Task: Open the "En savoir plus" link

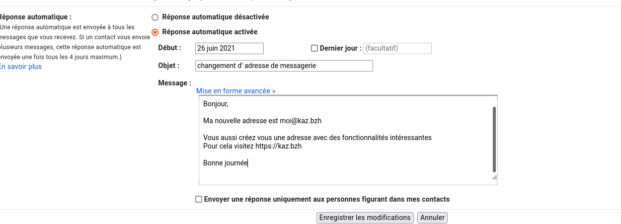Action: [20, 67]
